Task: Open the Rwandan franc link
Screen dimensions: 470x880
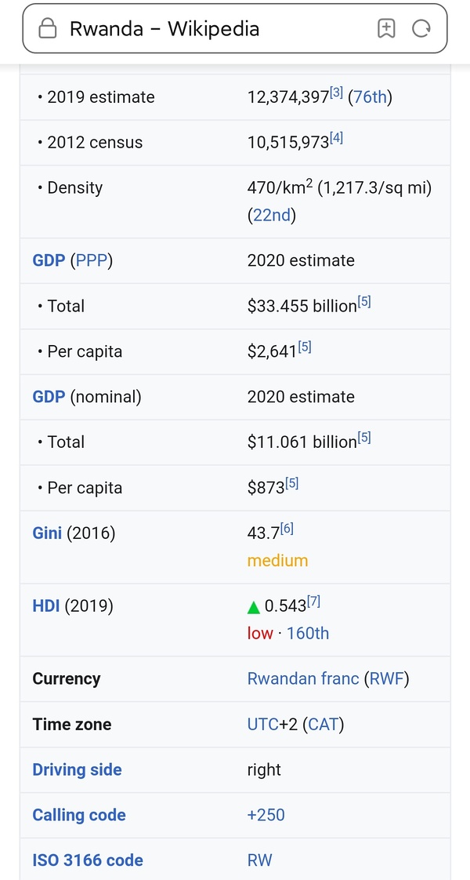Action: click(303, 678)
